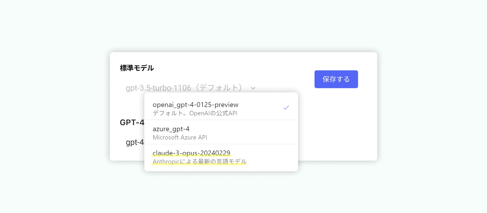Click the 標準モデル heading
Image resolution: width=487 pixels, height=213 pixels.
(x=137, y=68)
